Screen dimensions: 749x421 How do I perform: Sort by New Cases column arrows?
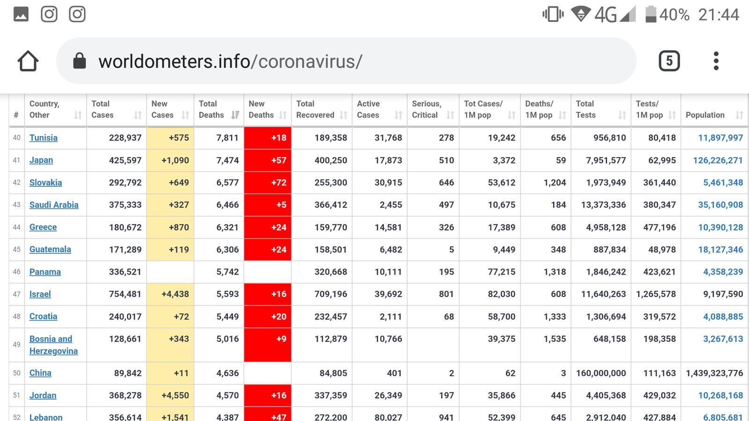click(185, 115)
